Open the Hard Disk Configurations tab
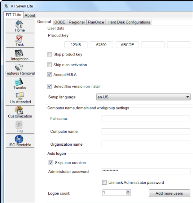 (129, 22)
